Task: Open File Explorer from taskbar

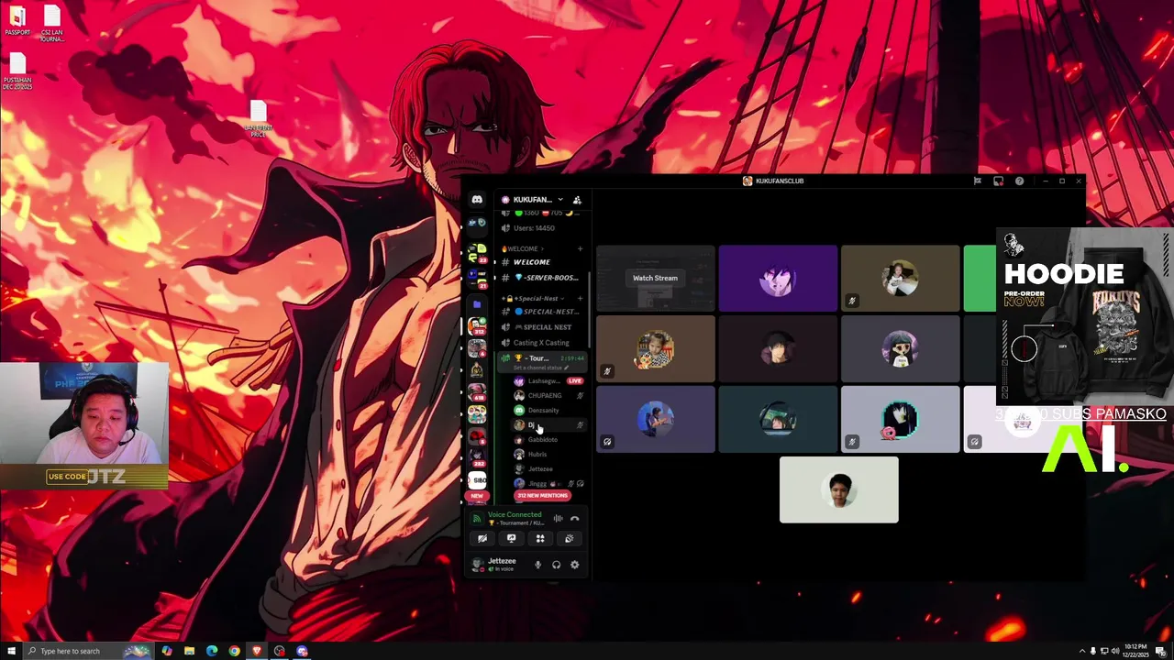Action: (x=189, y=651)
